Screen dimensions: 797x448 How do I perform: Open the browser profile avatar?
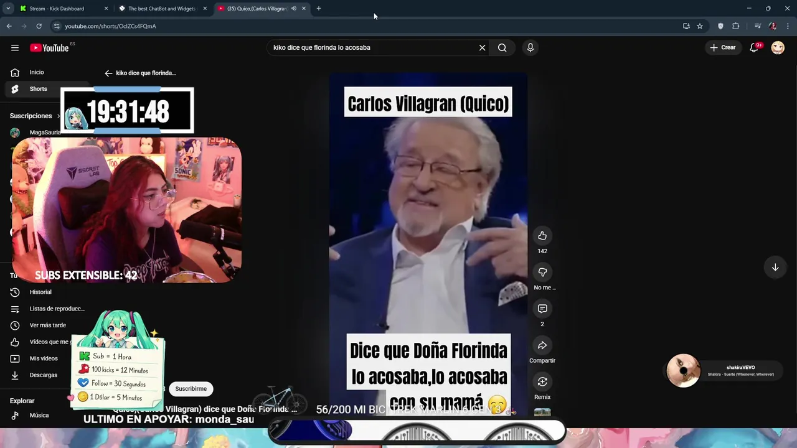773,26
